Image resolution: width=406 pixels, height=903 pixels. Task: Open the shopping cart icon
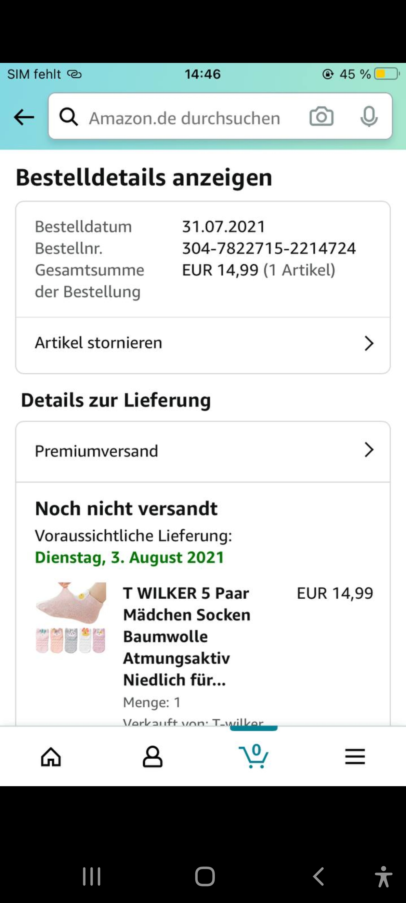[x=254, y=757]
